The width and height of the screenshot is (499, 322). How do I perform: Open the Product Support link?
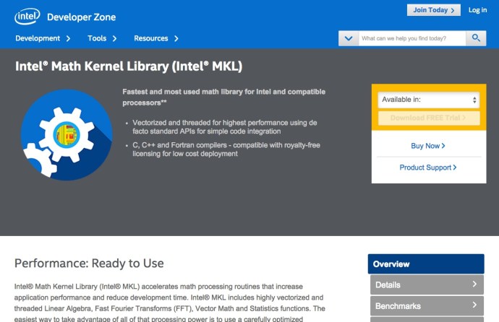point(428,167)
